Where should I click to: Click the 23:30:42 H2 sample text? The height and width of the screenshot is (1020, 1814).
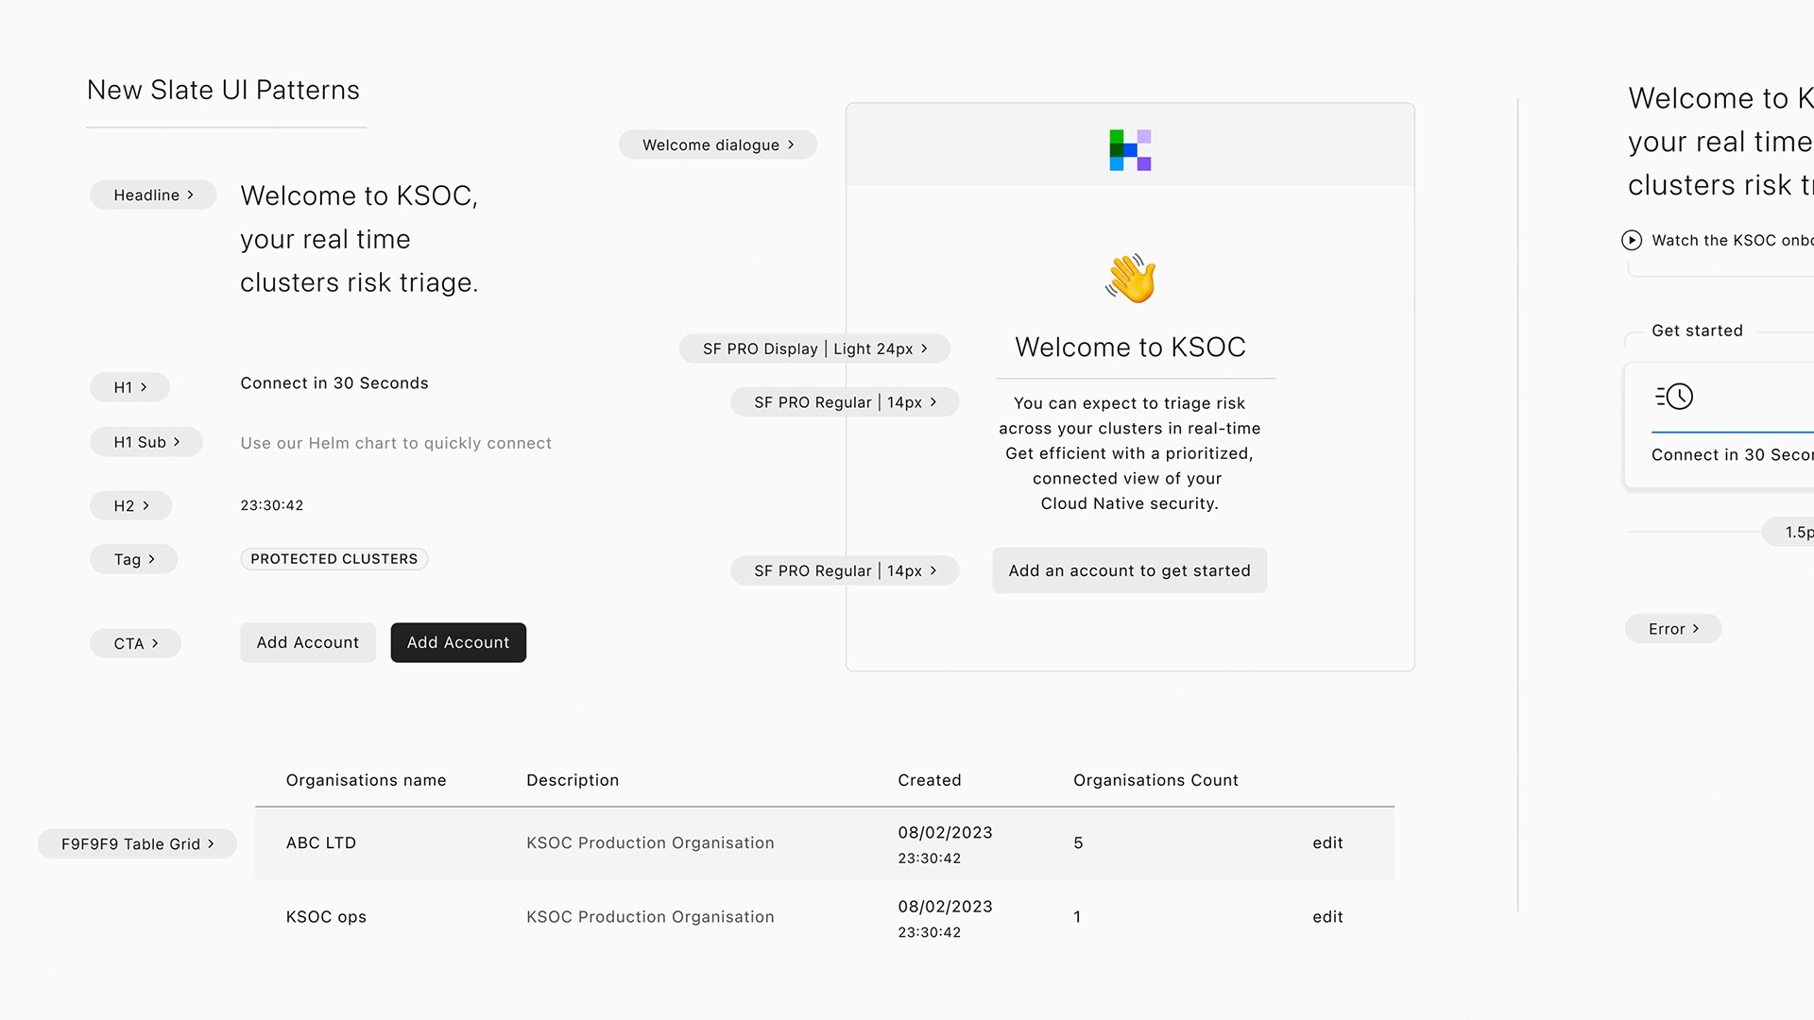click(272, 505)
